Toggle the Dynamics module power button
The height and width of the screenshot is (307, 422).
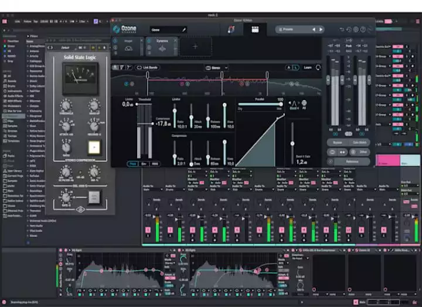(x=149, y=41)
